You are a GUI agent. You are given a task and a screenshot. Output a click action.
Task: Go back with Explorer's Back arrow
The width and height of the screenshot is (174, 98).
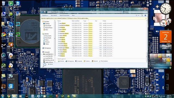[42, 12]
